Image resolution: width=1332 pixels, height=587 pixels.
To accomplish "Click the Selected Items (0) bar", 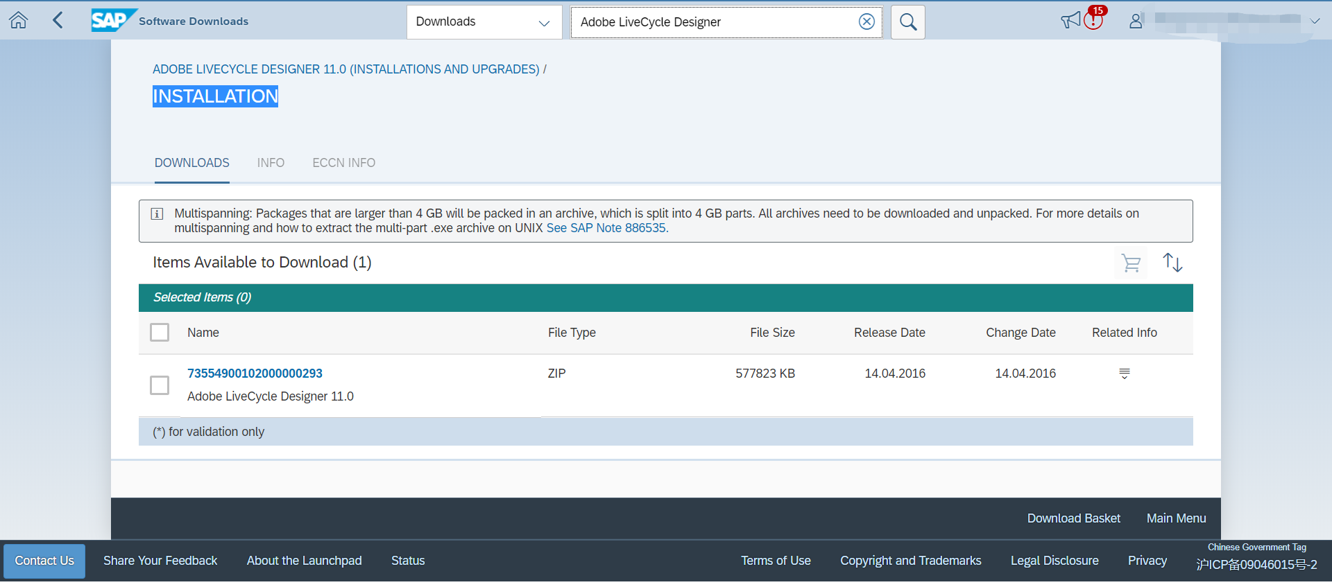I will click(x=666, y=297).
